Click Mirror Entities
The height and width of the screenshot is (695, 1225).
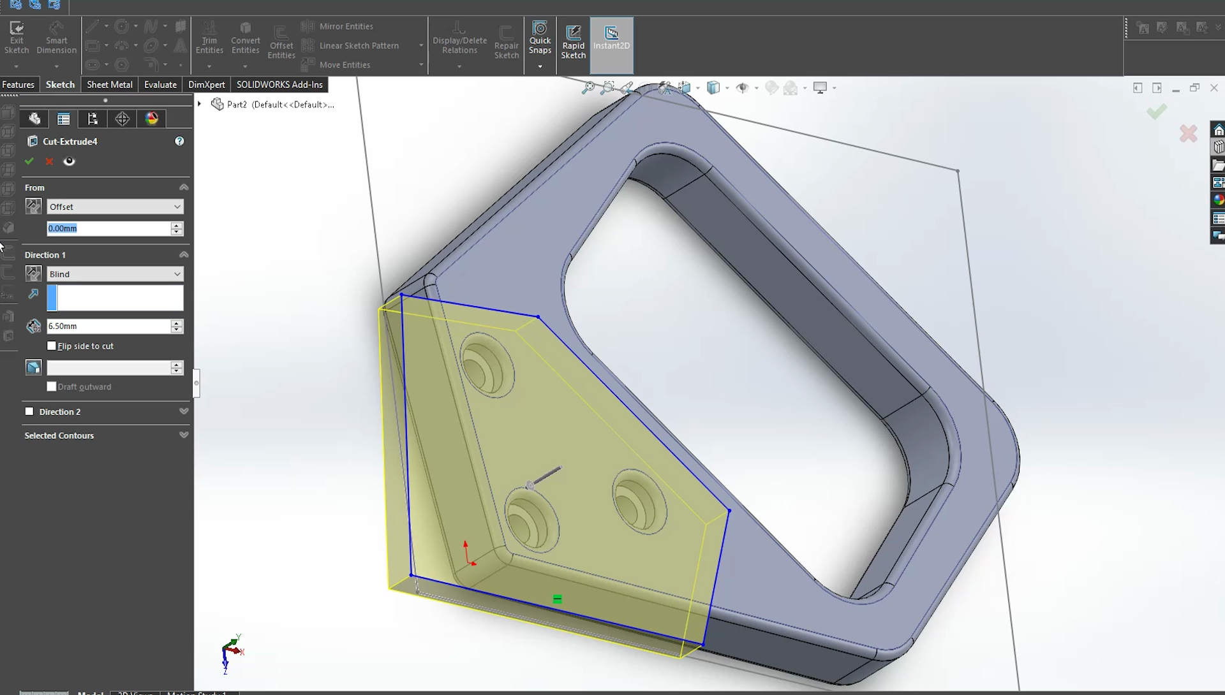tap(338, 26)
